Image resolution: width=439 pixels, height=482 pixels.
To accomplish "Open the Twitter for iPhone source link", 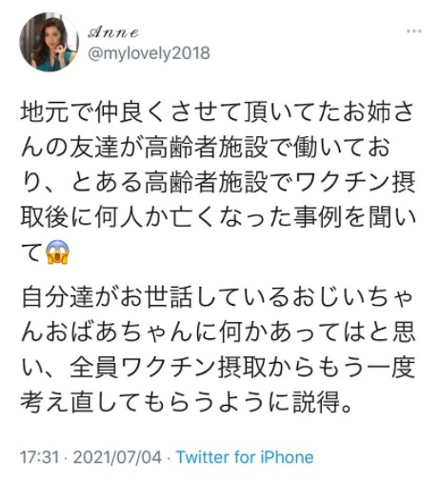I will (245, 457).
